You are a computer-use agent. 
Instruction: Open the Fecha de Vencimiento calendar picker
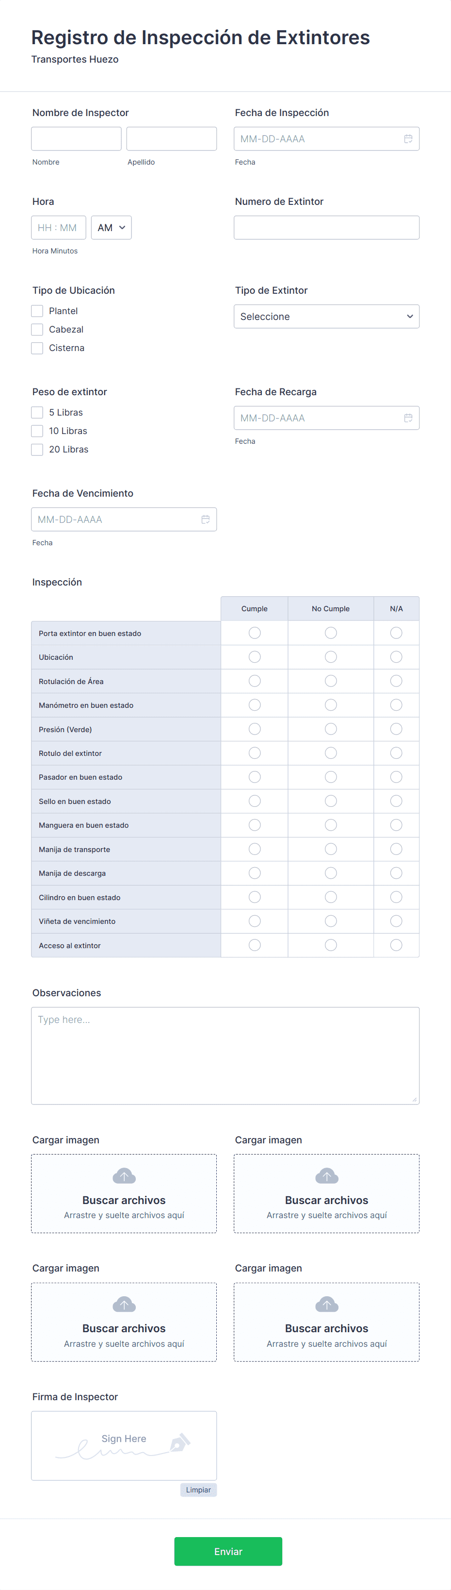pyautogui.click(x=205, y=519)
